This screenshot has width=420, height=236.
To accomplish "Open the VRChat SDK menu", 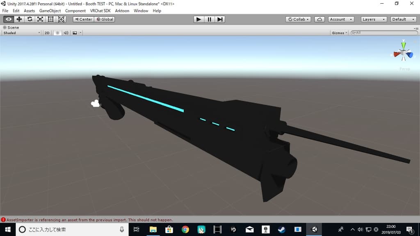I will [100, 11].
